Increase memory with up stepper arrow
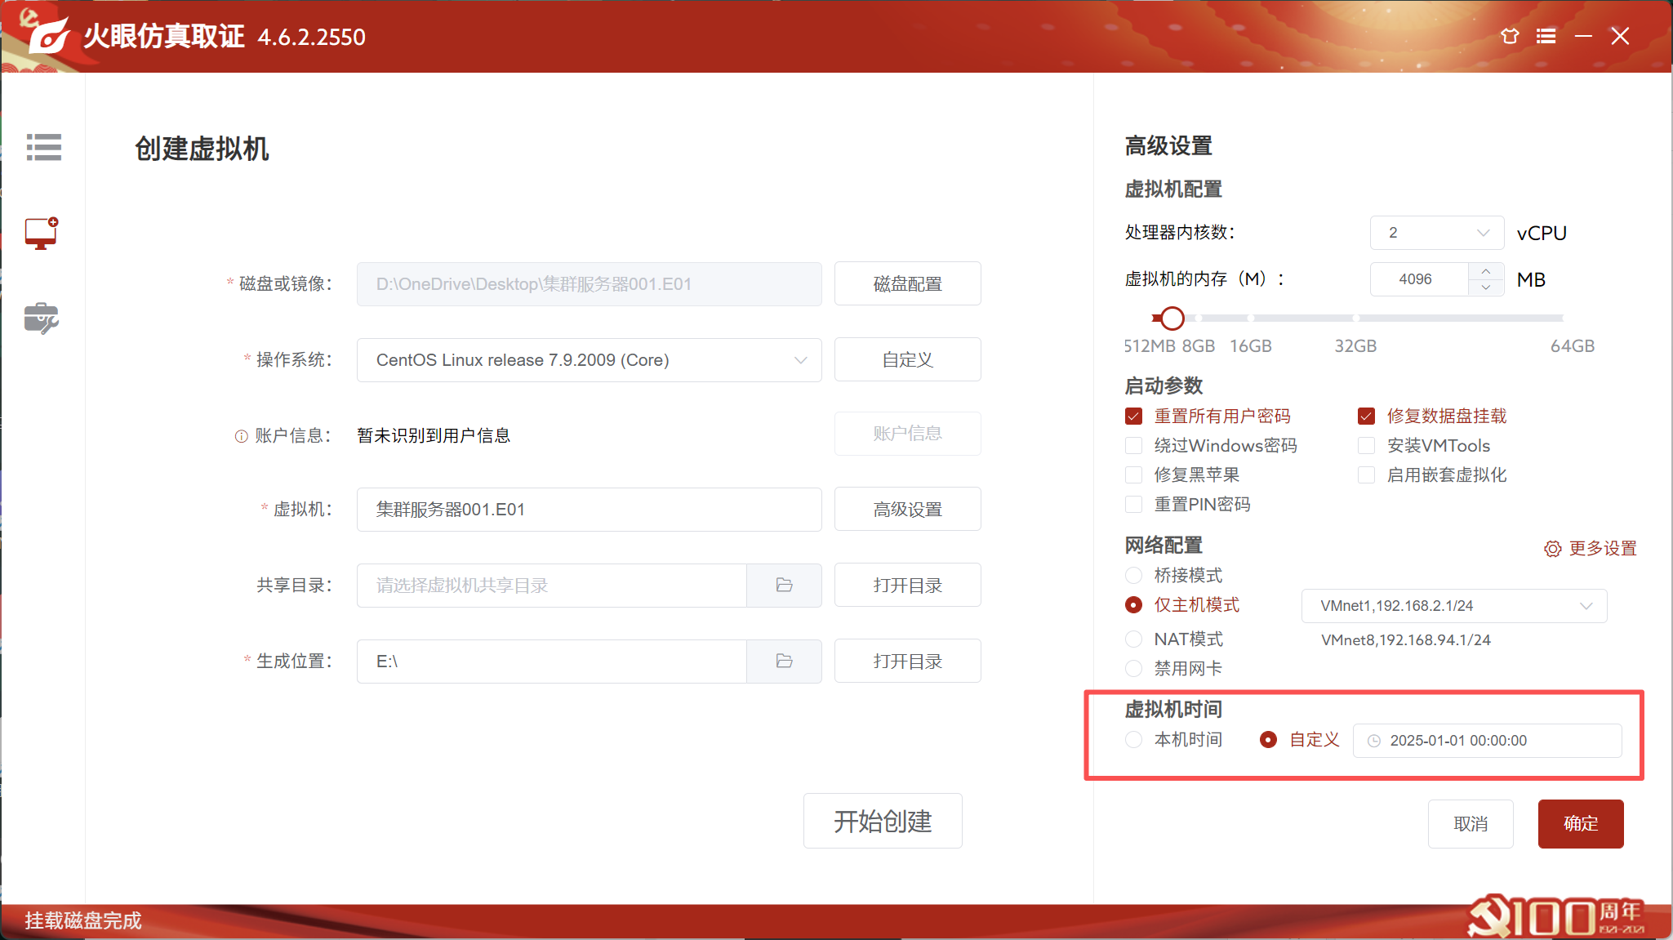The image size is (1673, 940). click(x=1486, y=271)
